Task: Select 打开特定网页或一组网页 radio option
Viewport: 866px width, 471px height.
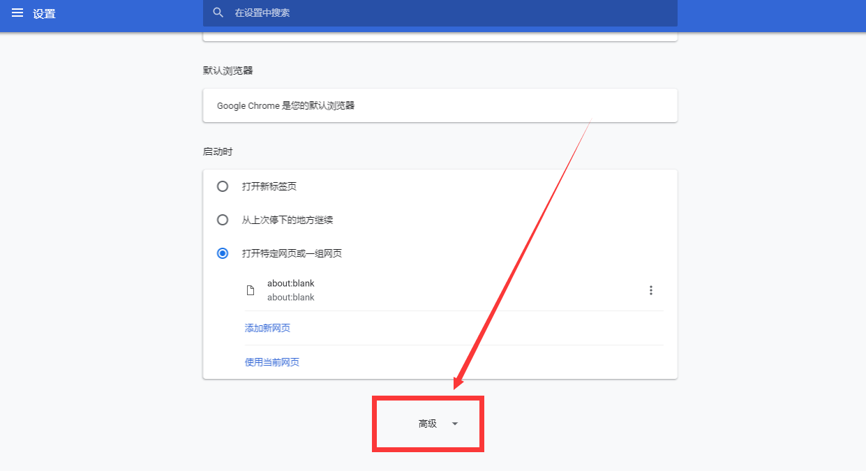Action: click(x=223, y=253)
